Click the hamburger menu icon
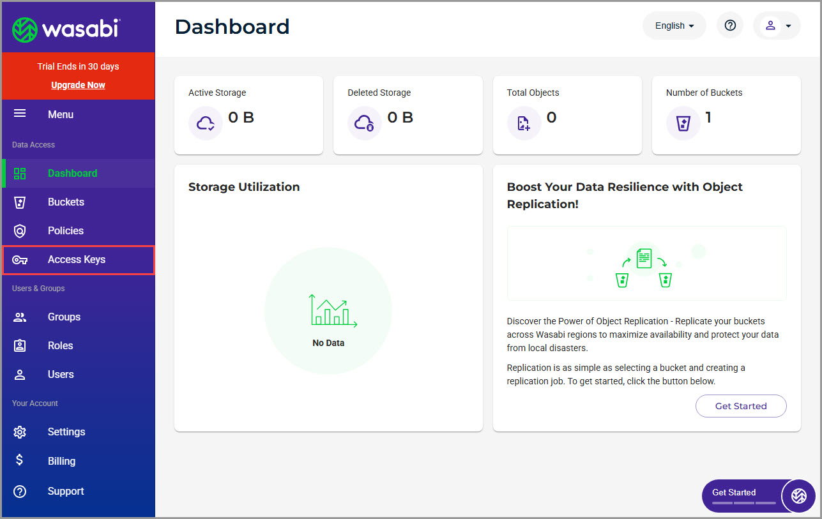Screen dimensions: 822x519 [20, 114]
